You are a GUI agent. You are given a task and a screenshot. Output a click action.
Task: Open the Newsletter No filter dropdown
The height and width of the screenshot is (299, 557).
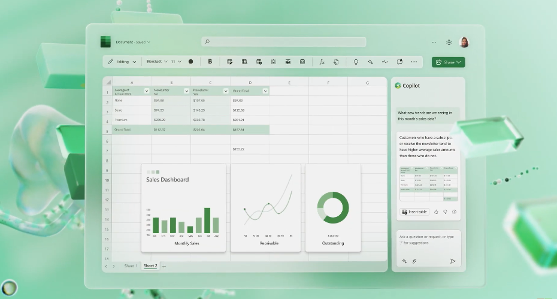tap(186, 91)
